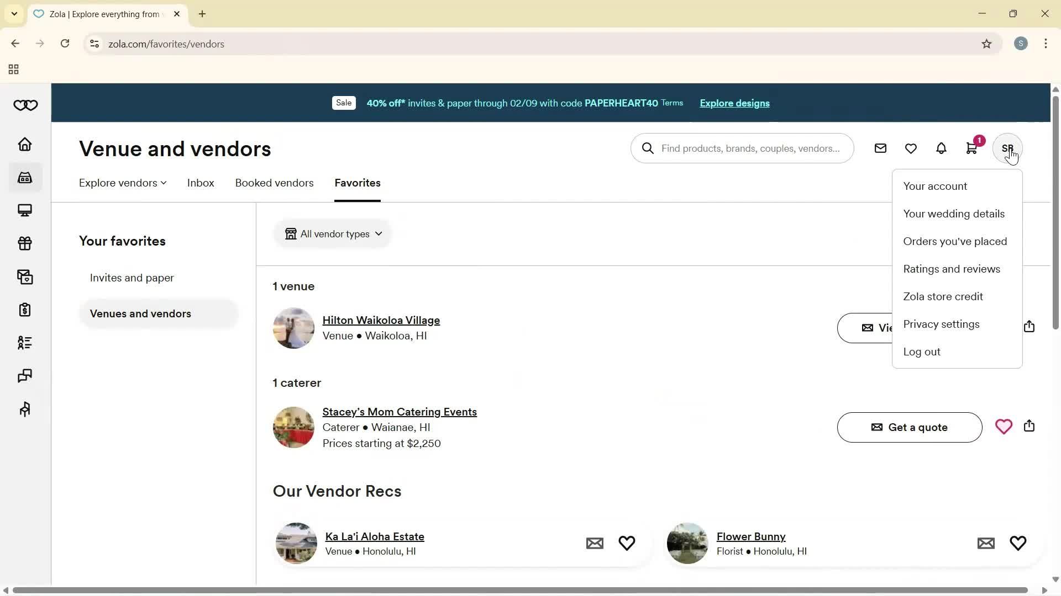Select the venues and vendors sidebar icon

click(x=25, y=177)
